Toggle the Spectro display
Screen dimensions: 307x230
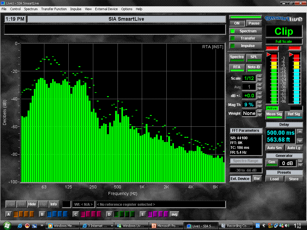point(237,58)
